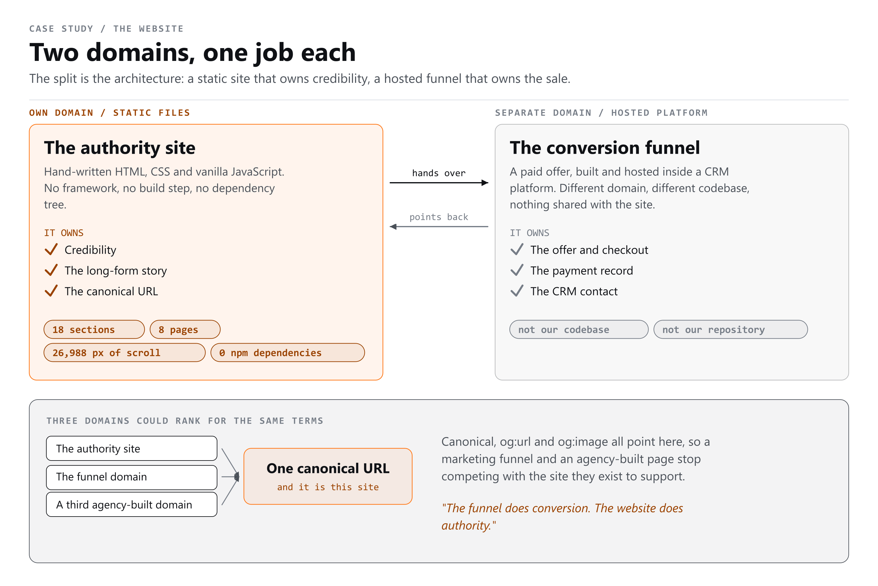Click the merging arrows into canonical URL
The width and height of the screenshot is (878, 586).
click(x=230, y=477)
